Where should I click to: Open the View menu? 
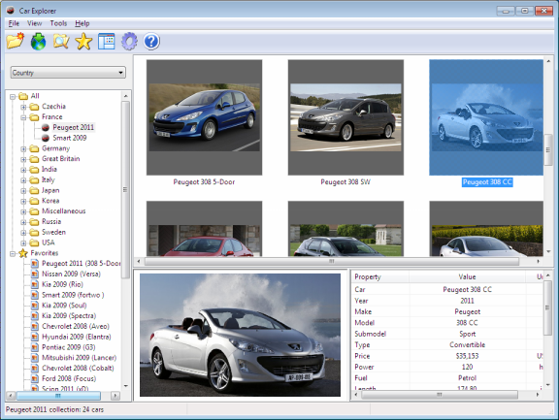pos(35,23)
